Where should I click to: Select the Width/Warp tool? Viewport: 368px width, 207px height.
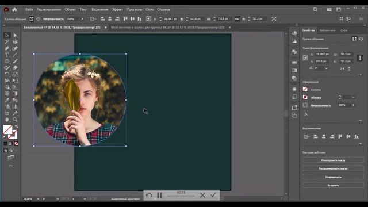click(x=7, y=80)
